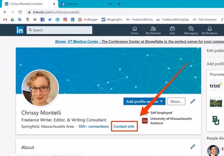Click the Edit public profile link
Image resolution: width=224 pixels, height=156 pixels.
pos(215,51)
